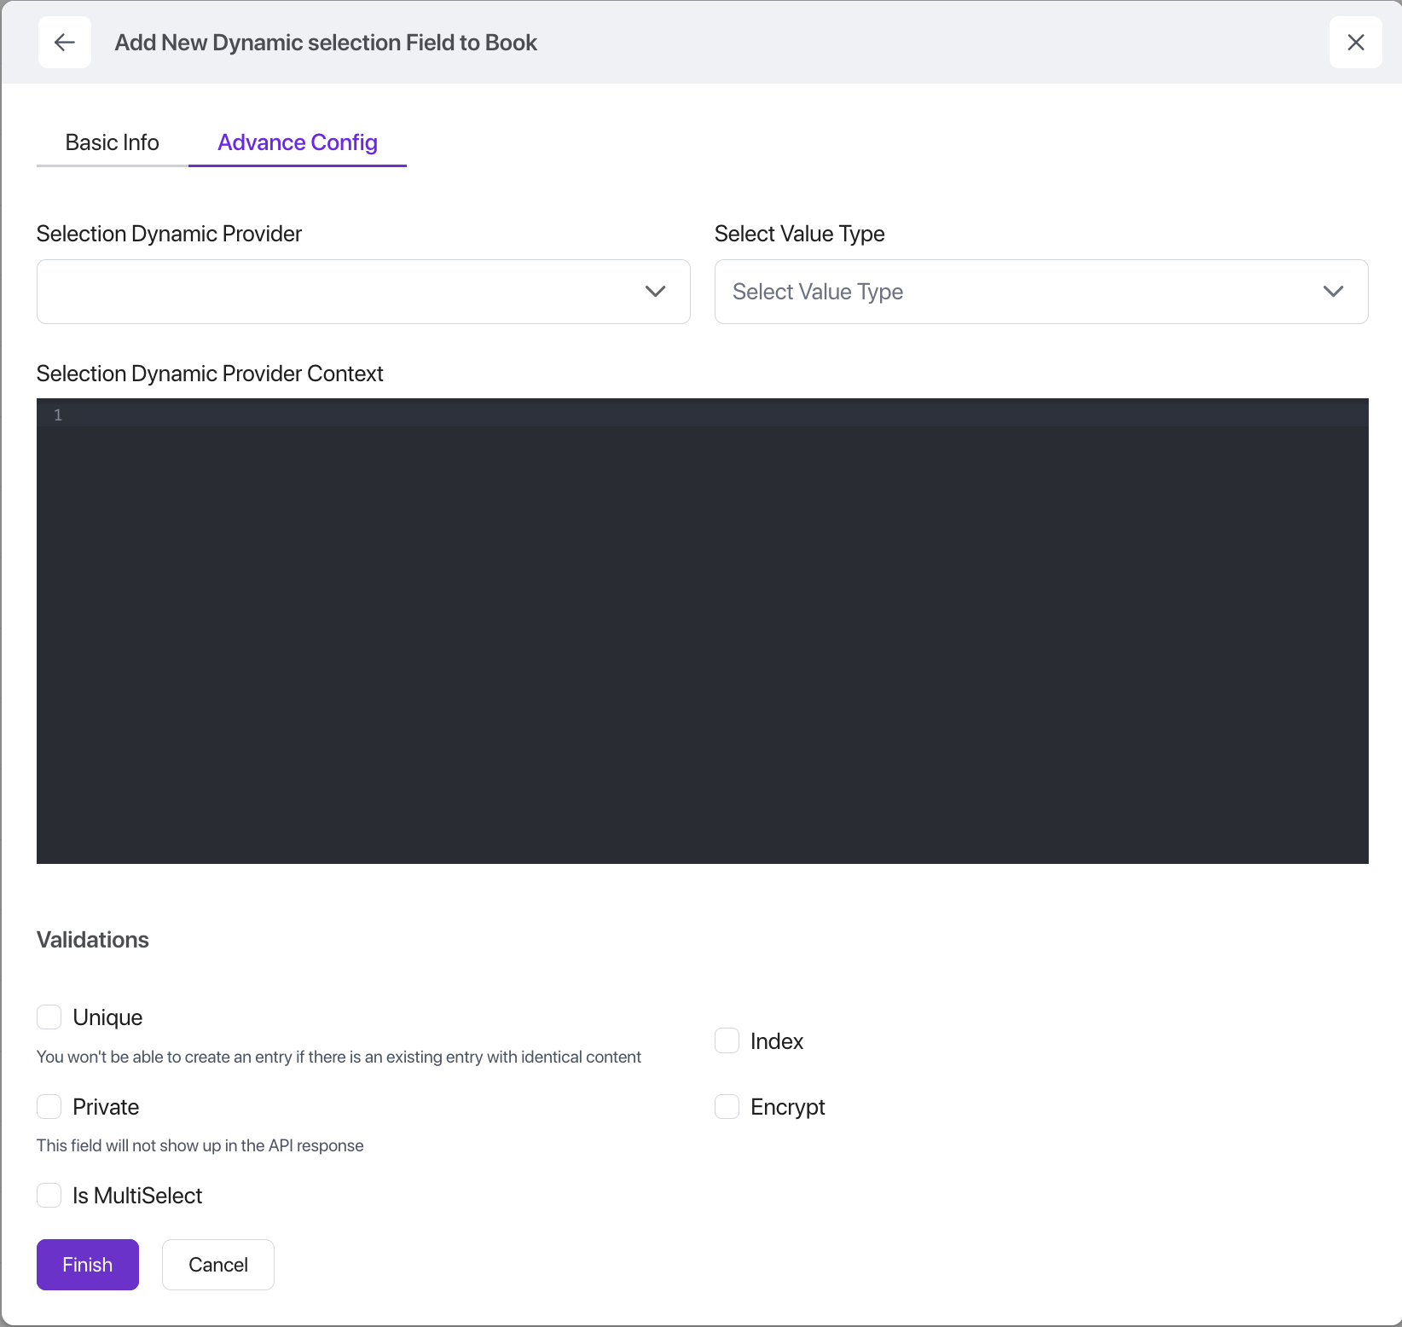The width and height of the screenshot is (1402, 1327).
Task: Click the Selection Dynamic Provider Context label
Action: tap(210, 374)
